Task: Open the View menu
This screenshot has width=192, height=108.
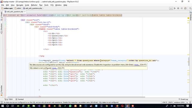Action: click(13, 5)
